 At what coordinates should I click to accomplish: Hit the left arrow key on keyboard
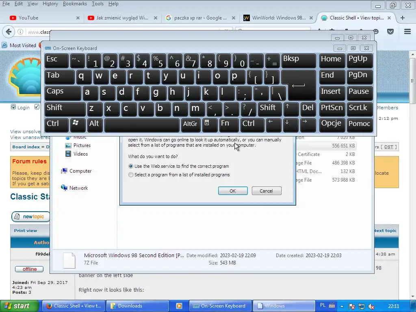pyautogui.click(x=273, y=125)
